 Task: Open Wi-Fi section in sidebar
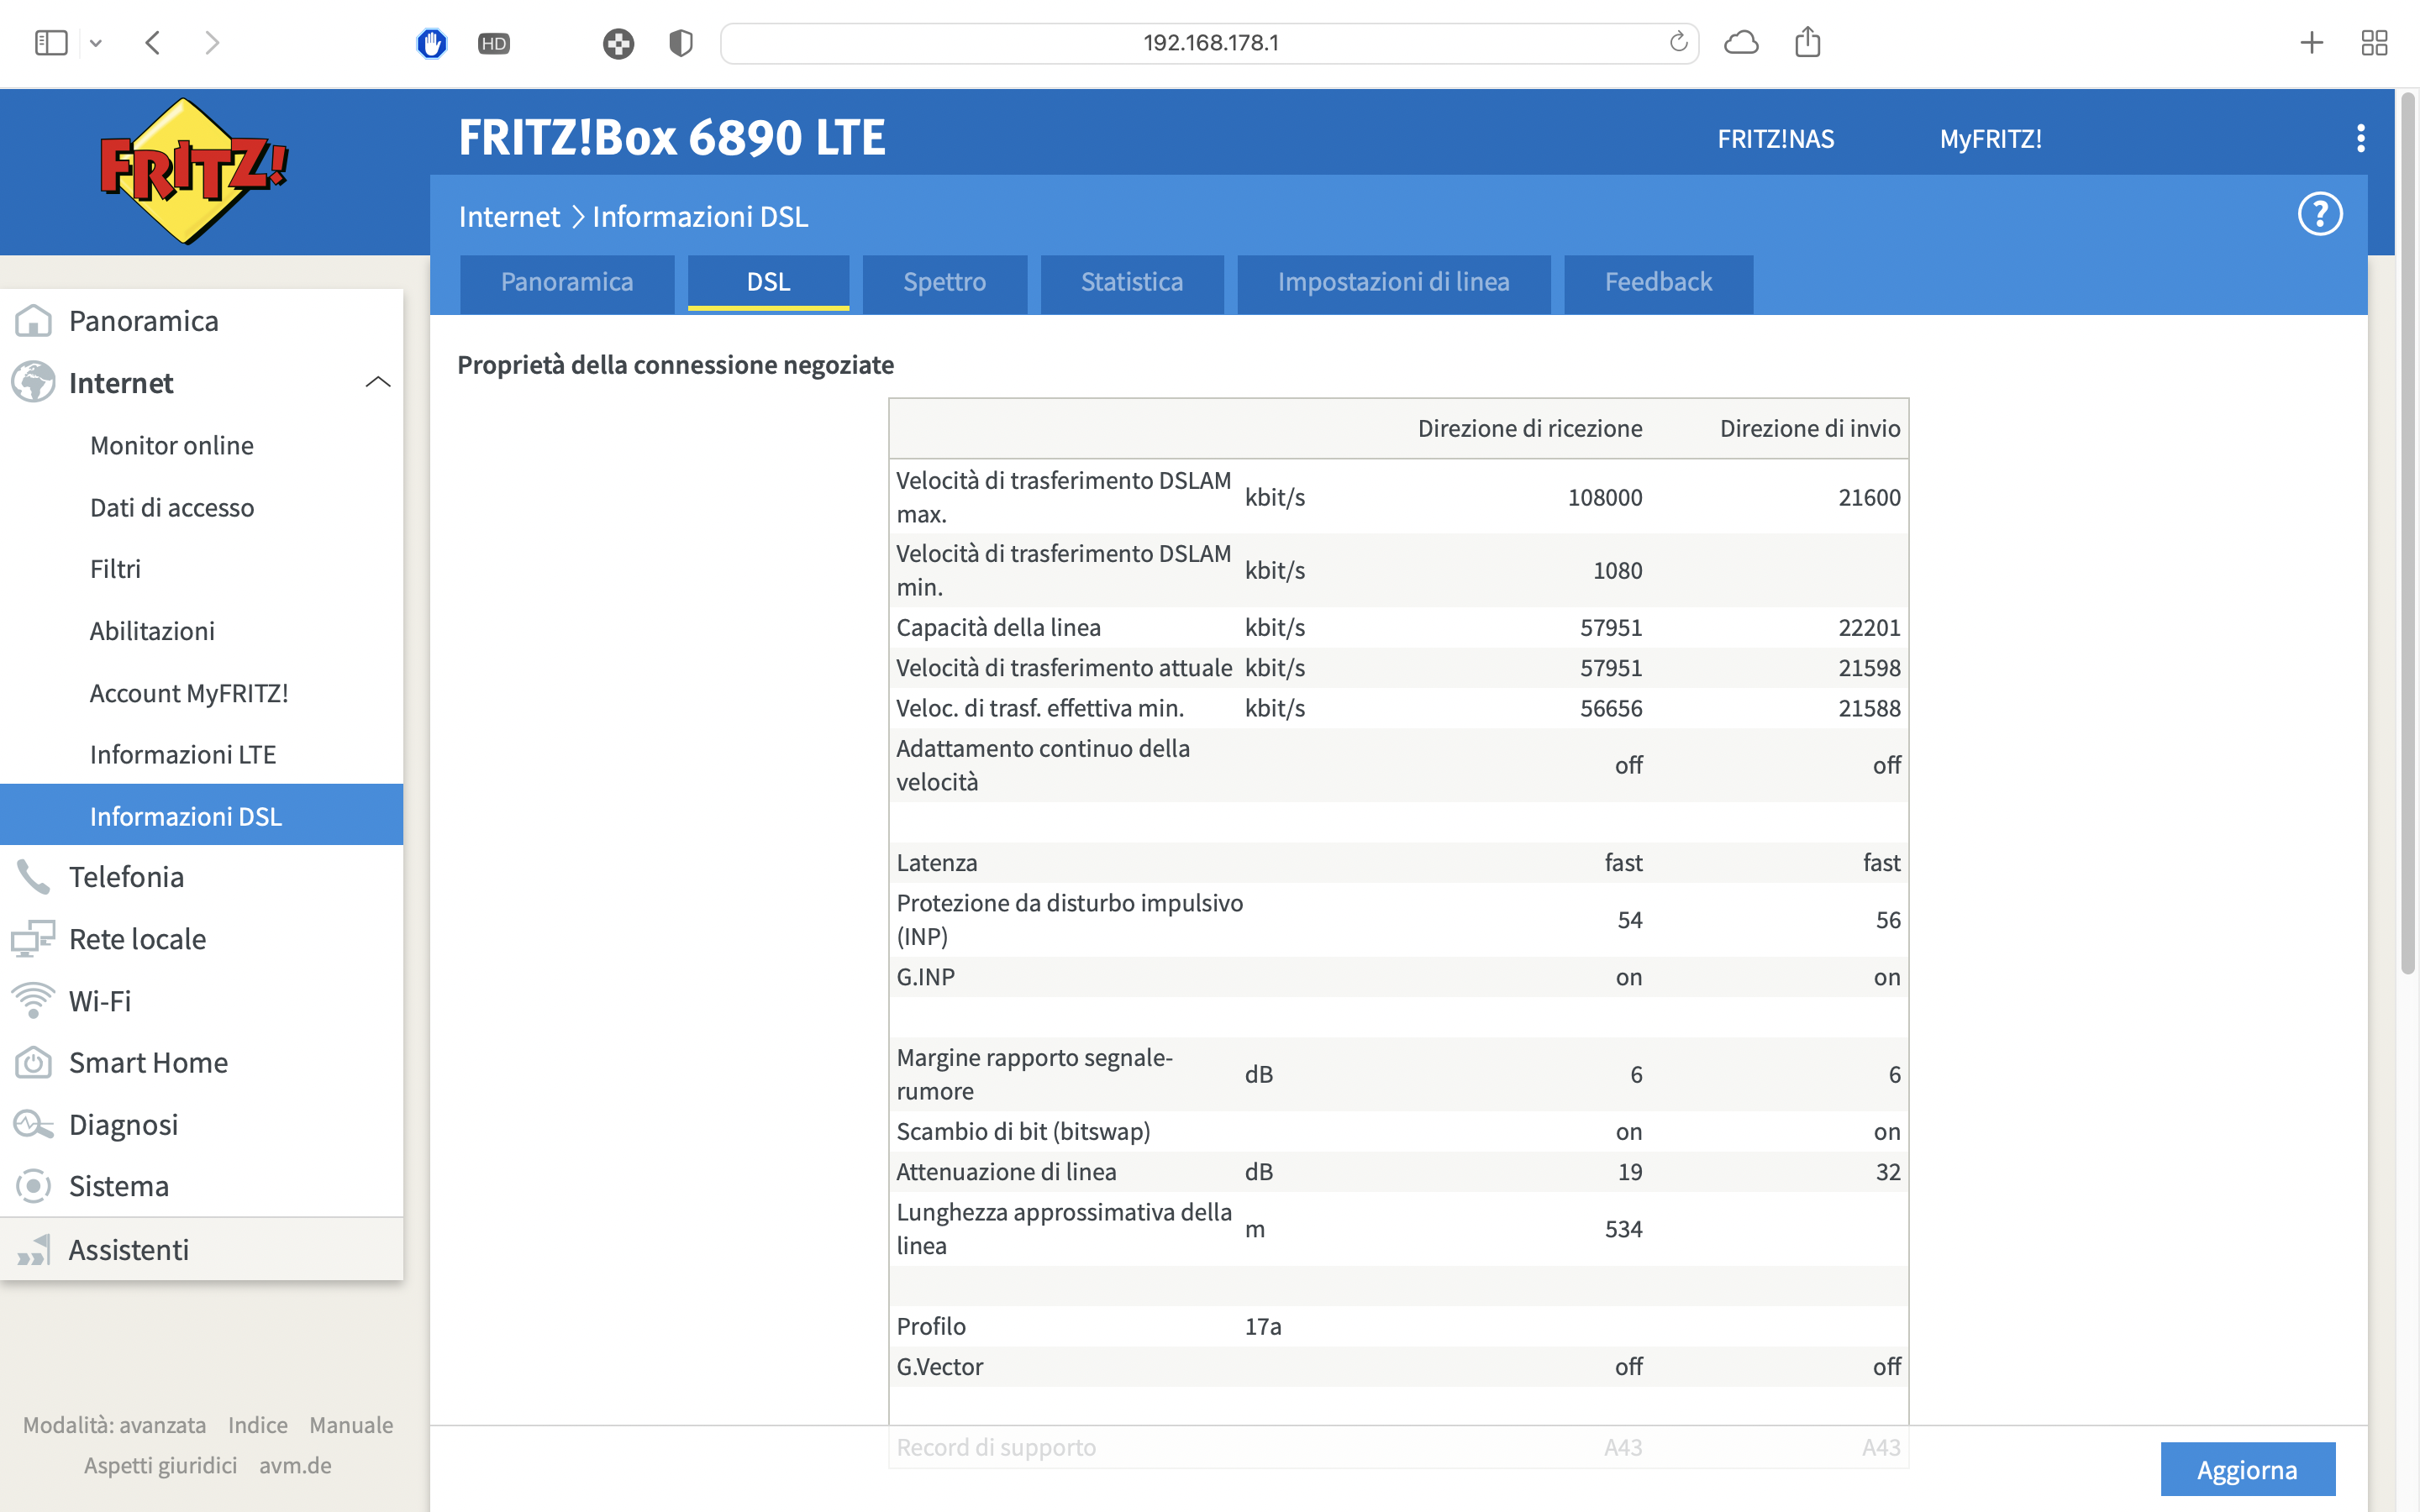pyautogui.click(x=100, y=1000)
